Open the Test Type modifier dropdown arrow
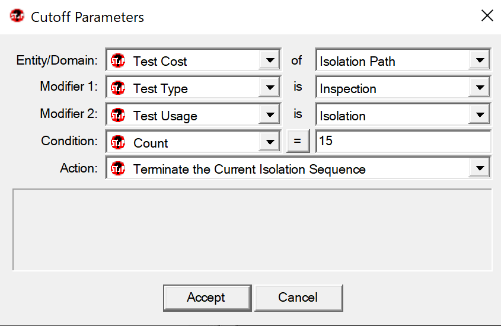 pyautogui.click(x=270, y=88)
